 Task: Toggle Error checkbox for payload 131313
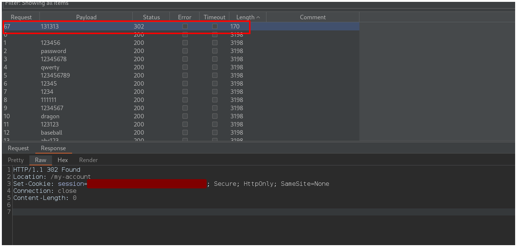(x=185, y=27)
